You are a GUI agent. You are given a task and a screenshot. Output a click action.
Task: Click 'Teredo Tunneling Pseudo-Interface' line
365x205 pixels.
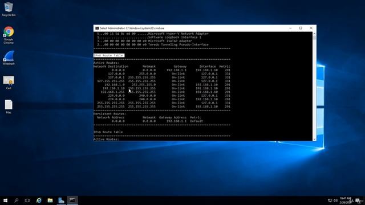[179, 44]
